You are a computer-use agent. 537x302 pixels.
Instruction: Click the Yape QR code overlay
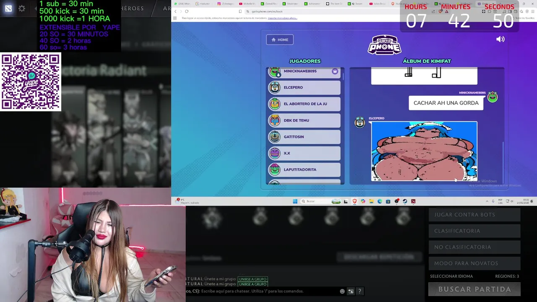pyautogui.click(x=31, y=82)
